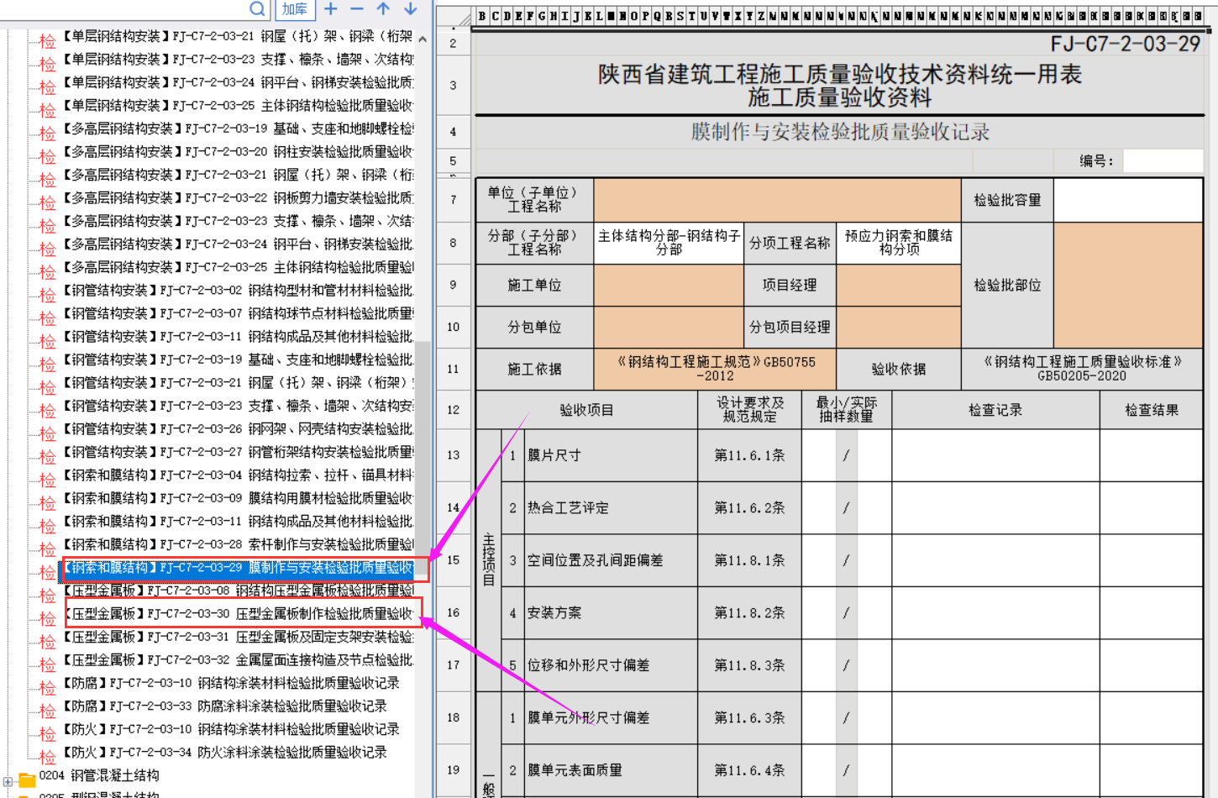
Task: Expand the 0204 钢管混凝土结构 folder
Action: [x=8, y=780]
